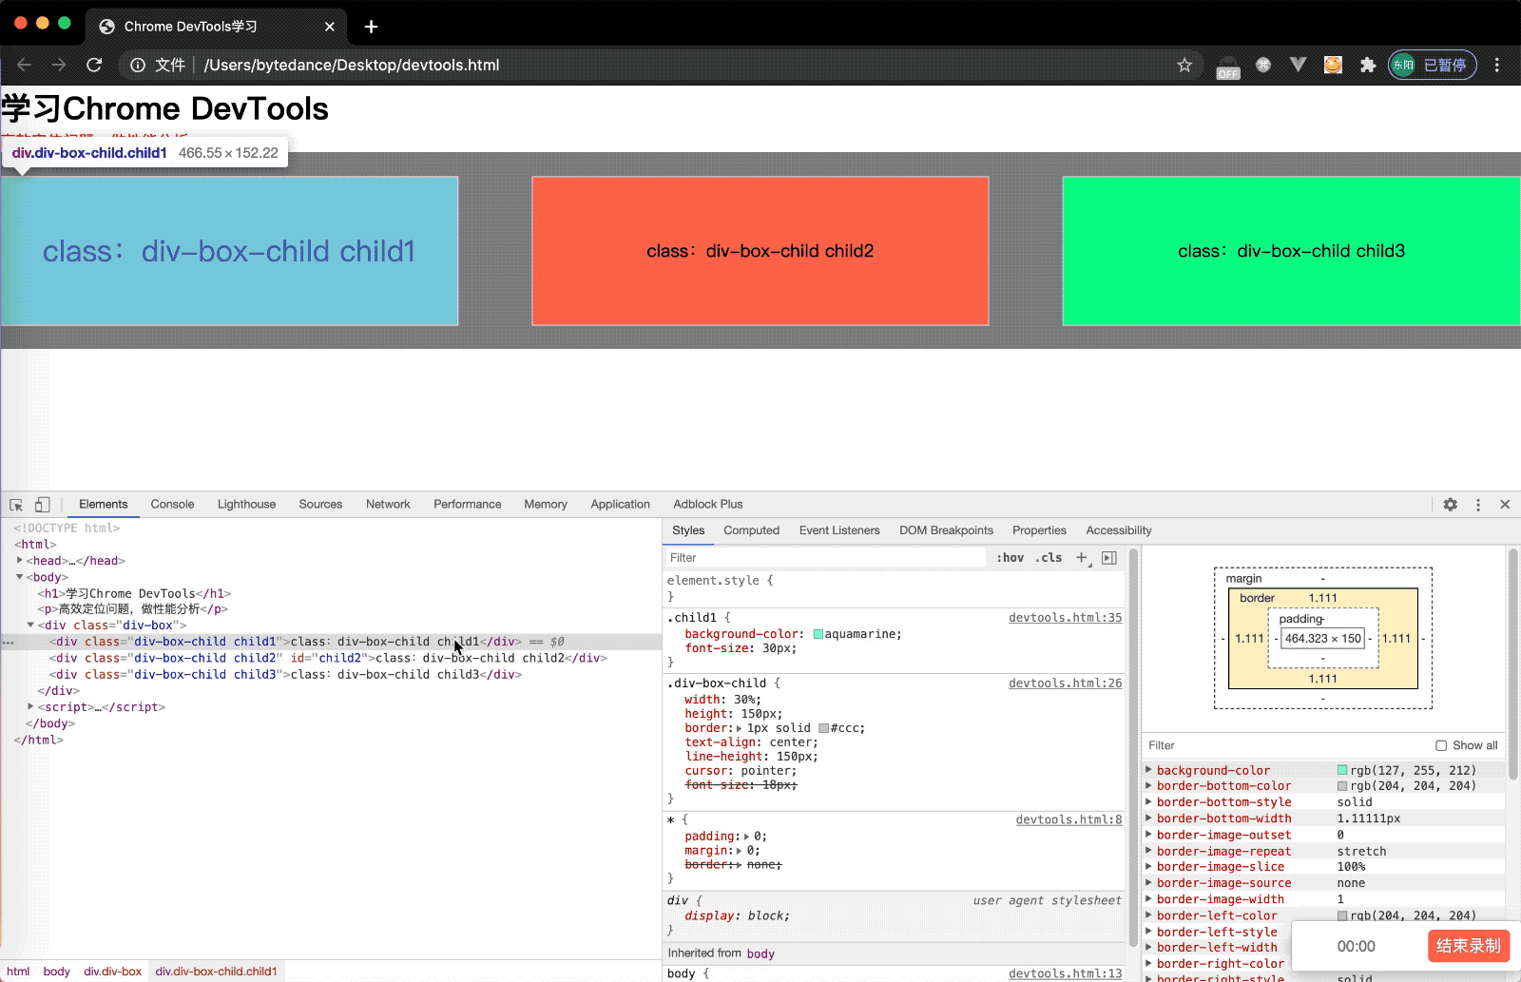Click the red child2 box on the page
This screenshot has height=982, width=1521.
[x=760, y=251]
